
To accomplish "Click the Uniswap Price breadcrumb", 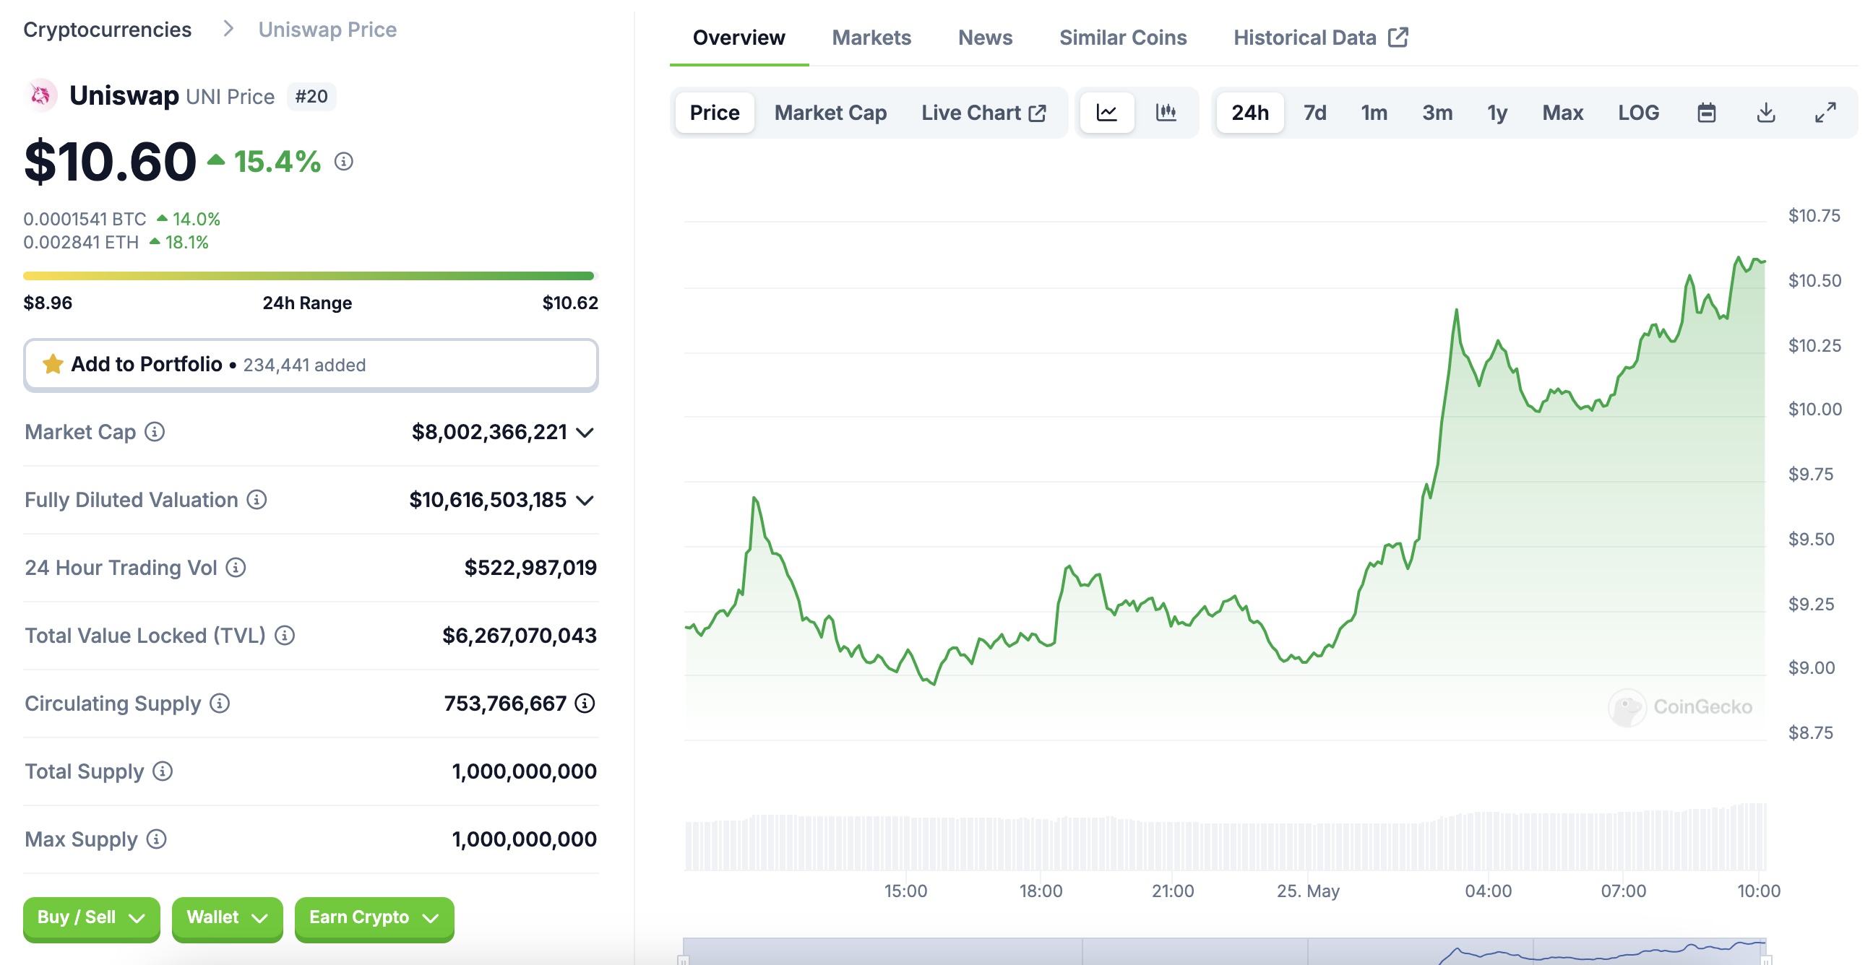I will (327, 29).
